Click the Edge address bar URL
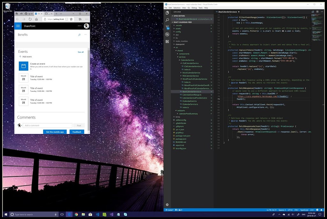 tap(56, 19)
